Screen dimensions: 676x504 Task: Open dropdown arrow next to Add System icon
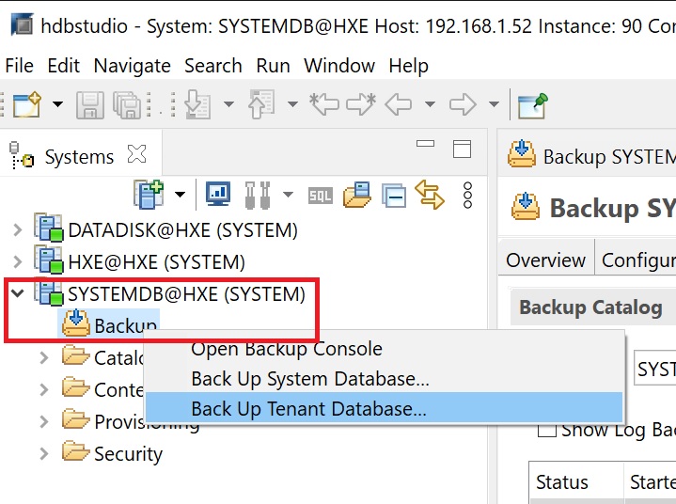click(180, 196)
